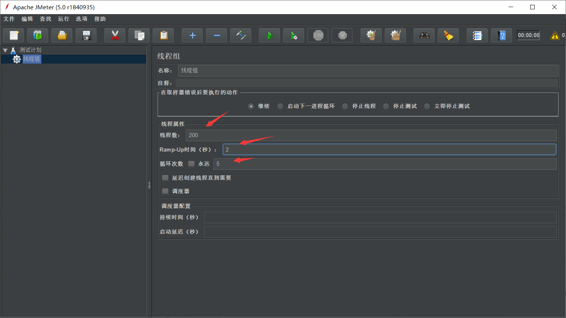The image size is (566, 318).
Task: Enable 延迟创建线程直到需要 checkbox
Action: [165, 178]
